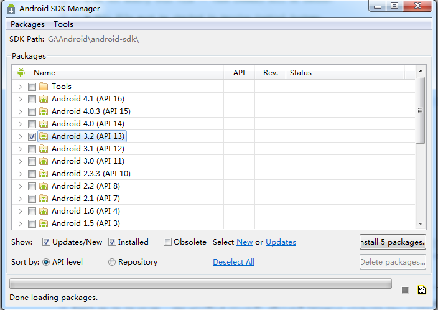
Task: Expand the Android 2.2 (API 8) node
Action: pyautogui.click(x=21, y=186)
